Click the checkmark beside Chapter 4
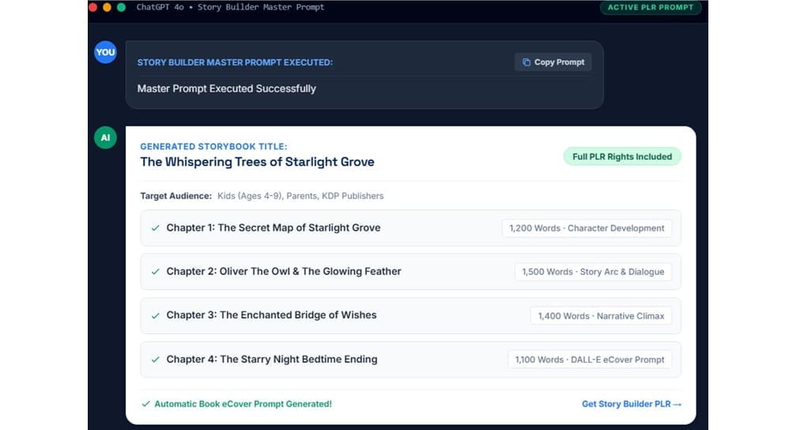789x430 pixels. point(156,360)
